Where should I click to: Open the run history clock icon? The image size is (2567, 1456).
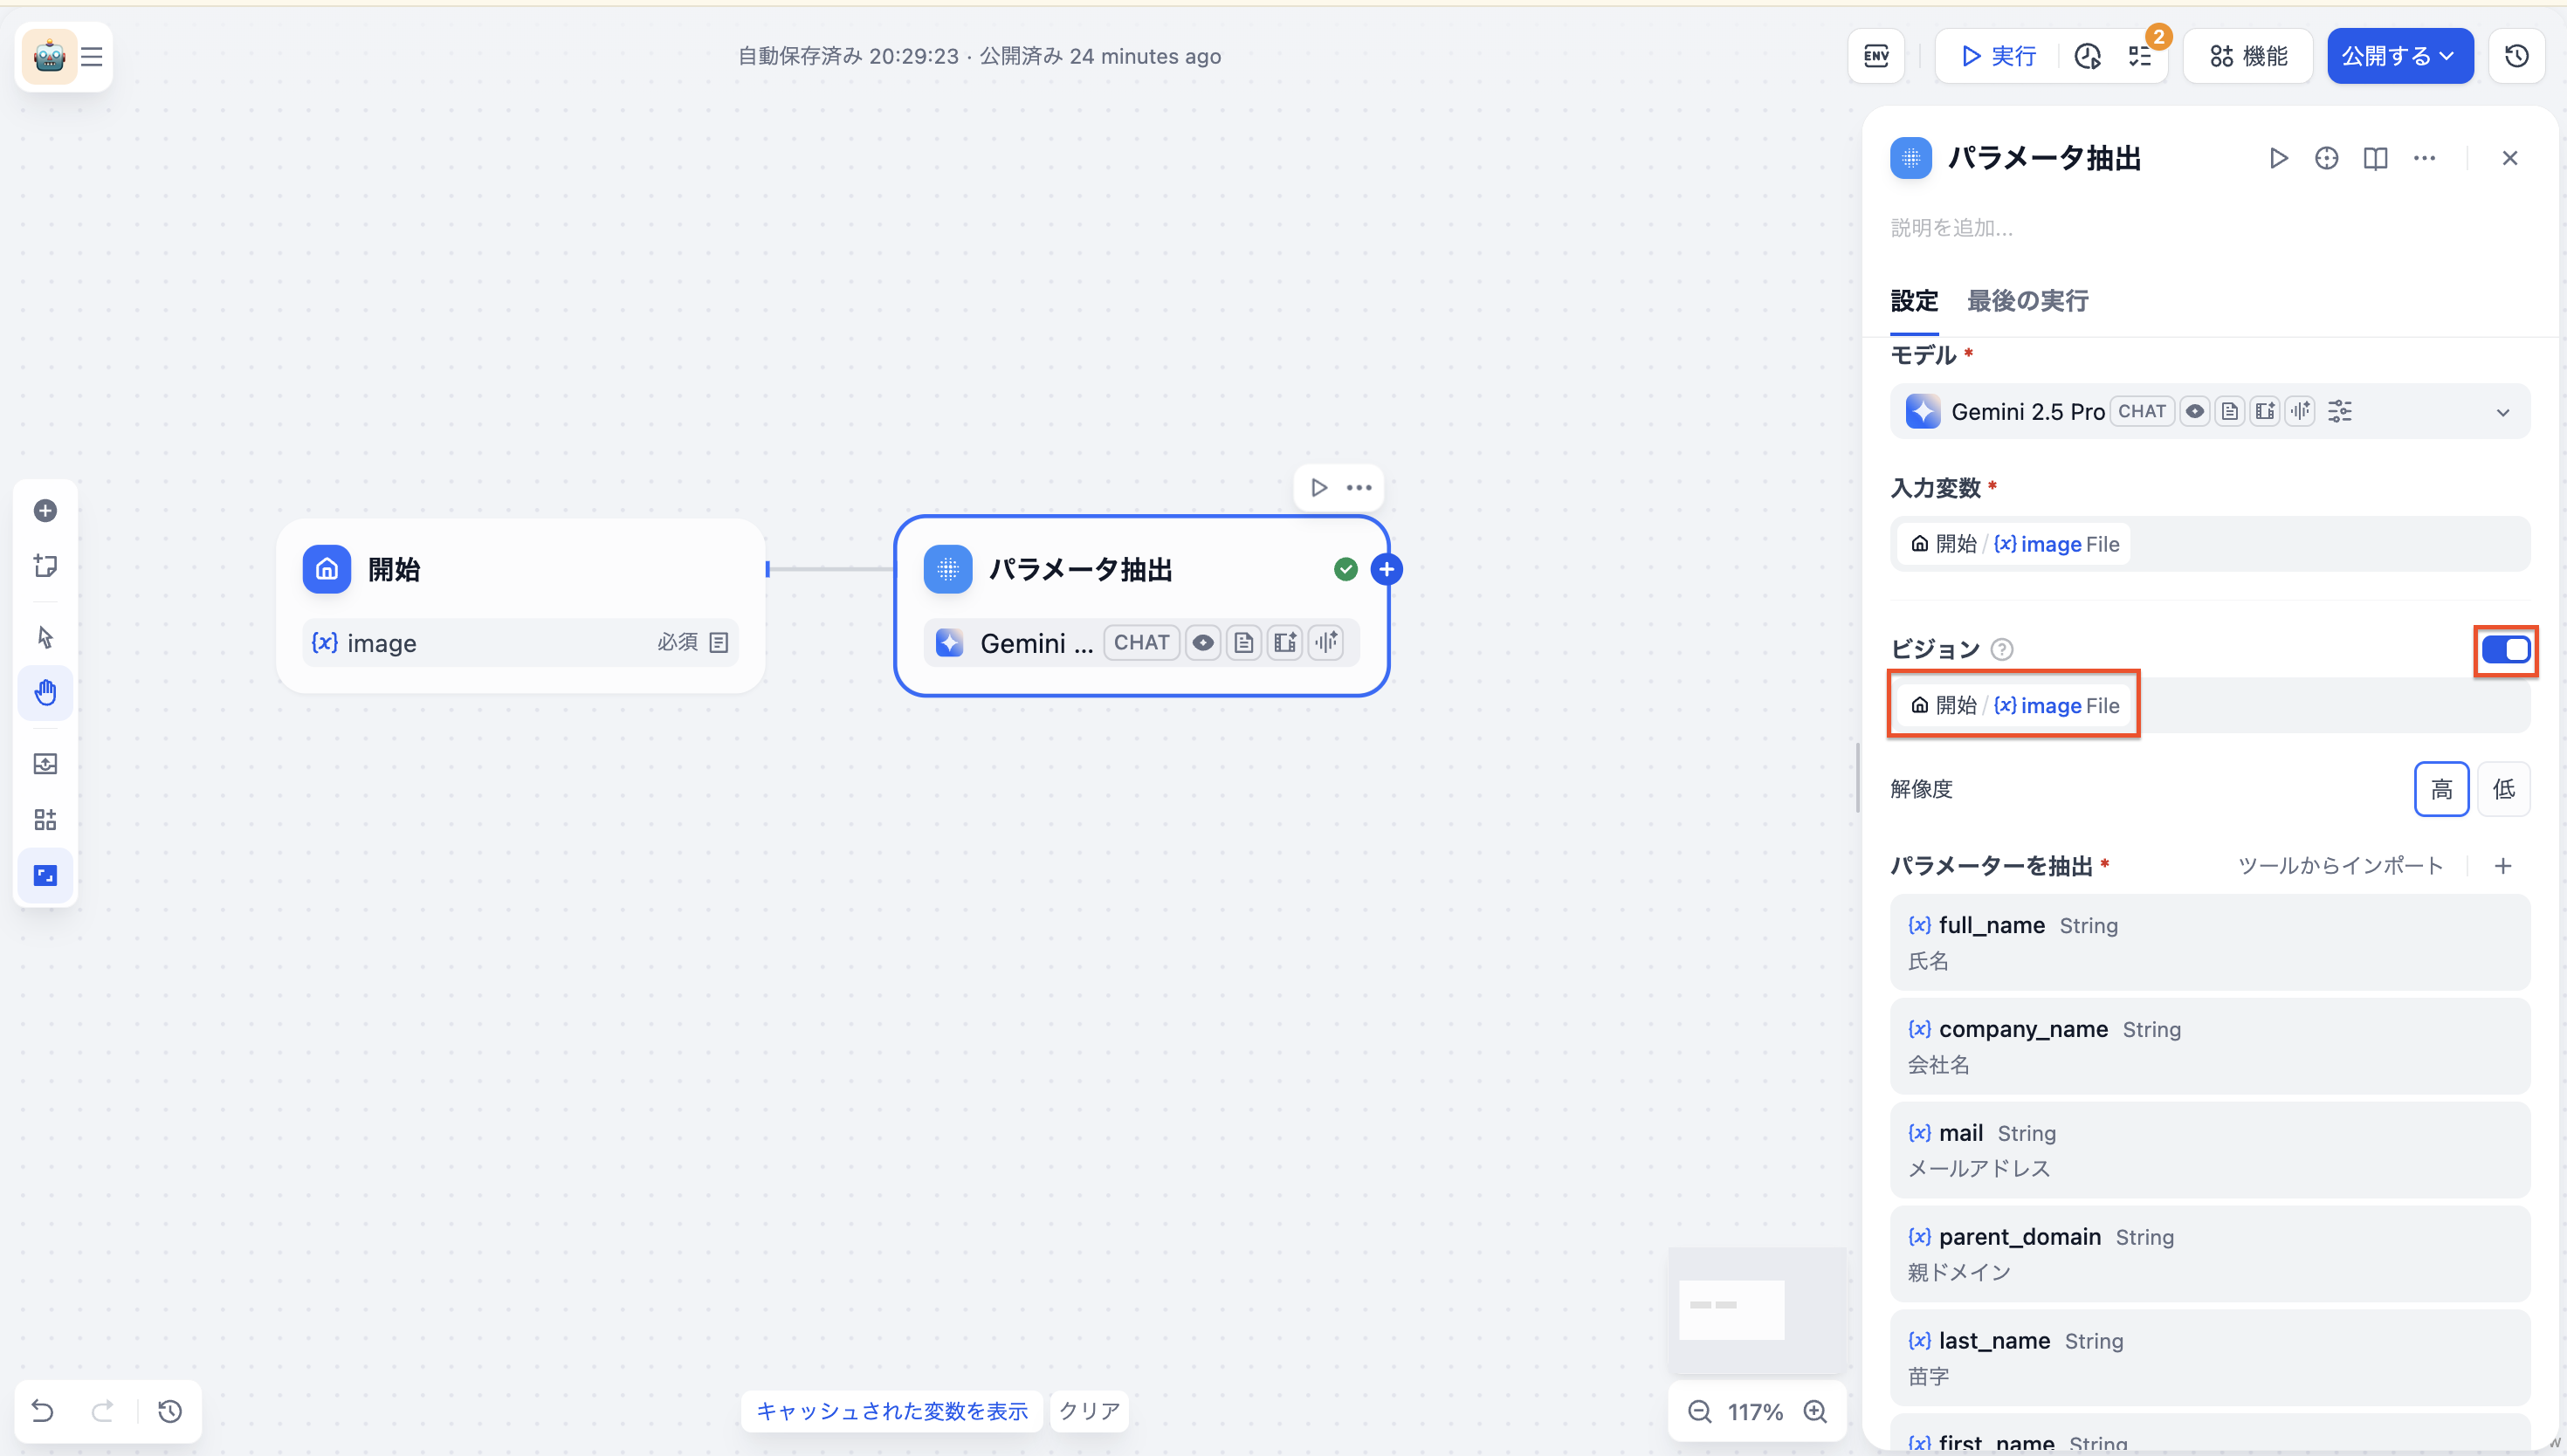[2087, 56]
